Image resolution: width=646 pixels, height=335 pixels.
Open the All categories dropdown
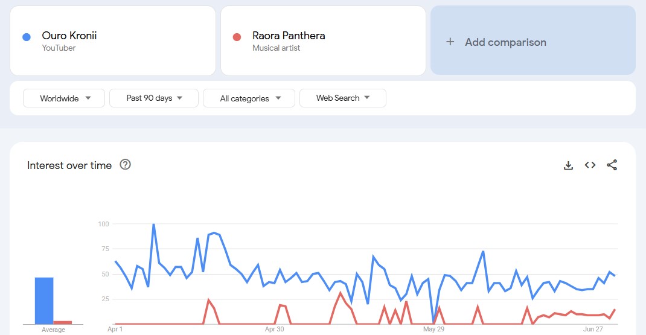point(249,98)
